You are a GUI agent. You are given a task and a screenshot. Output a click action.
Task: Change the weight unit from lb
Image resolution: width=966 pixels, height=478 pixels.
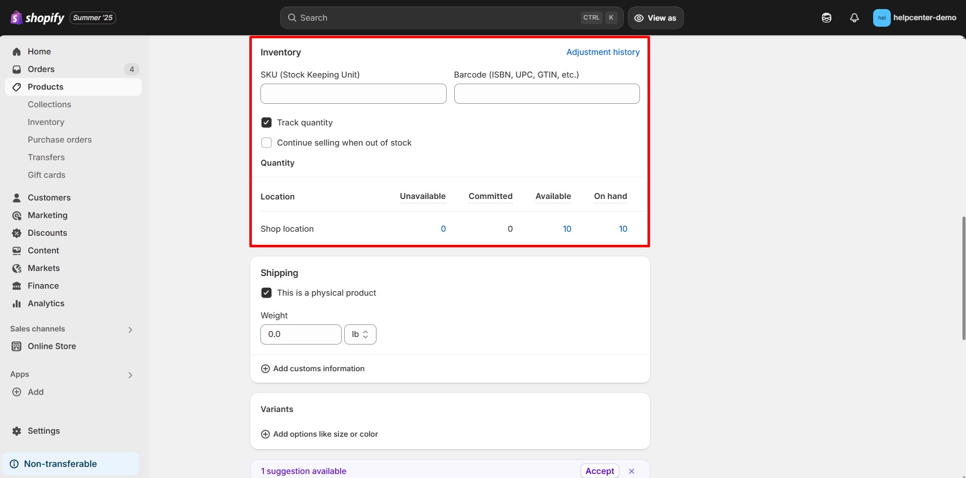[x=360, y=334]
